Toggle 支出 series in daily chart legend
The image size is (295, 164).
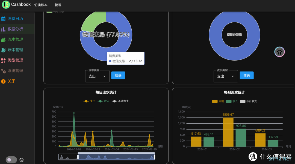click(89, 101)
